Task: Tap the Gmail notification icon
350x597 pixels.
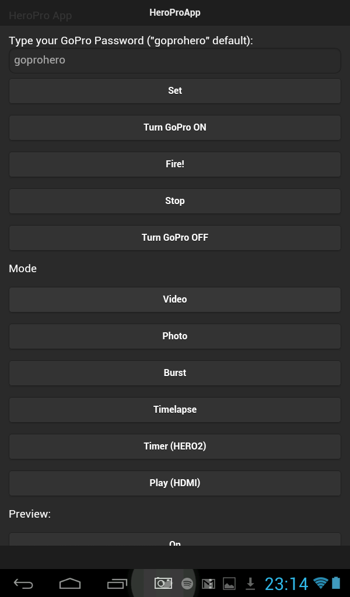Action: pyautogui.click(x=208, y=583)
